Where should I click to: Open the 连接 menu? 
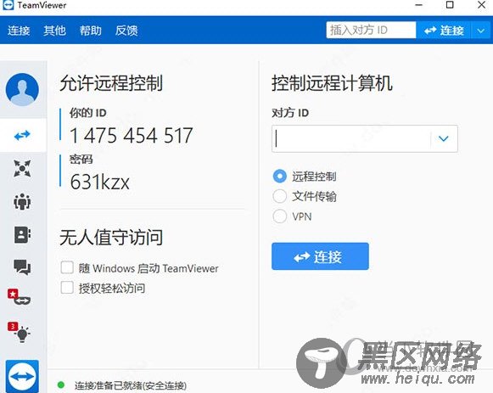point(19,31)
